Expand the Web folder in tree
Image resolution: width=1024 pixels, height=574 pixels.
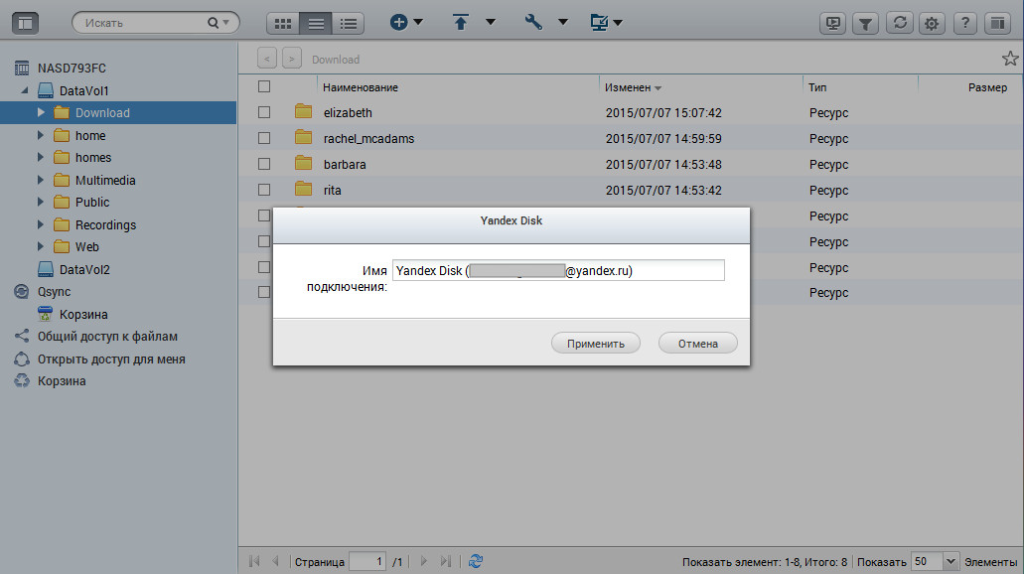point(41,247)
